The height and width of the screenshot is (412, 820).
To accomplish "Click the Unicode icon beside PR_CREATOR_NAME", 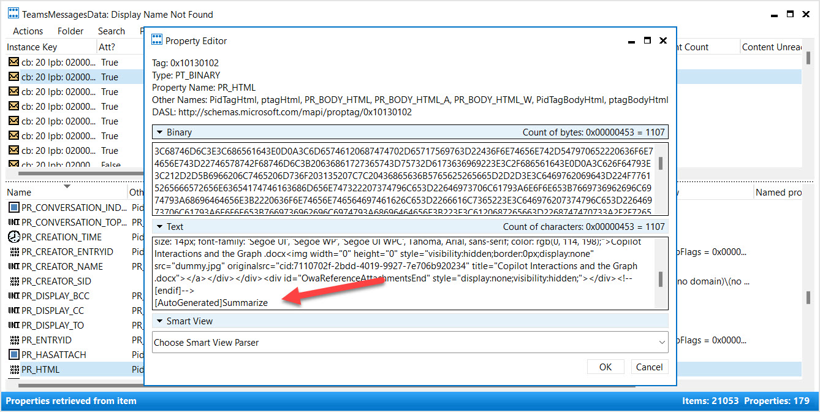I will click(13, 266).
